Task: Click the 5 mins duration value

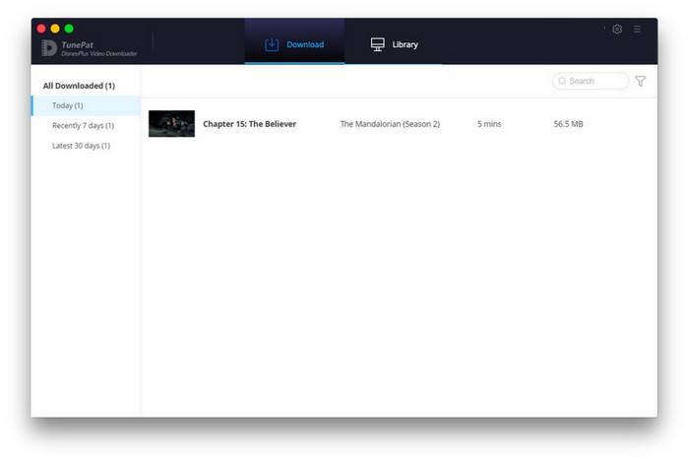Action: click(x=489, y=124)
